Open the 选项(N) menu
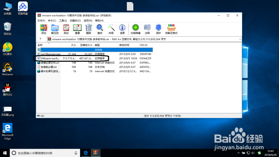Image resolution: width=279 pixels, height=157 pixels. click(88, 20)
